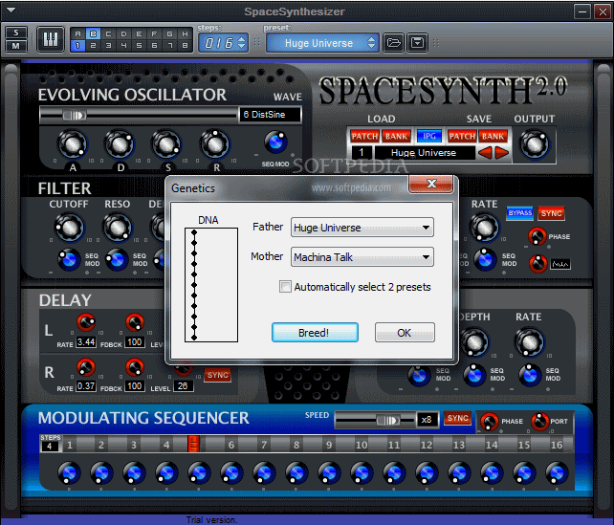Viewport: 614px width, 525px height.
Task: Click the Breed! button
Action: tap(315, 333)
